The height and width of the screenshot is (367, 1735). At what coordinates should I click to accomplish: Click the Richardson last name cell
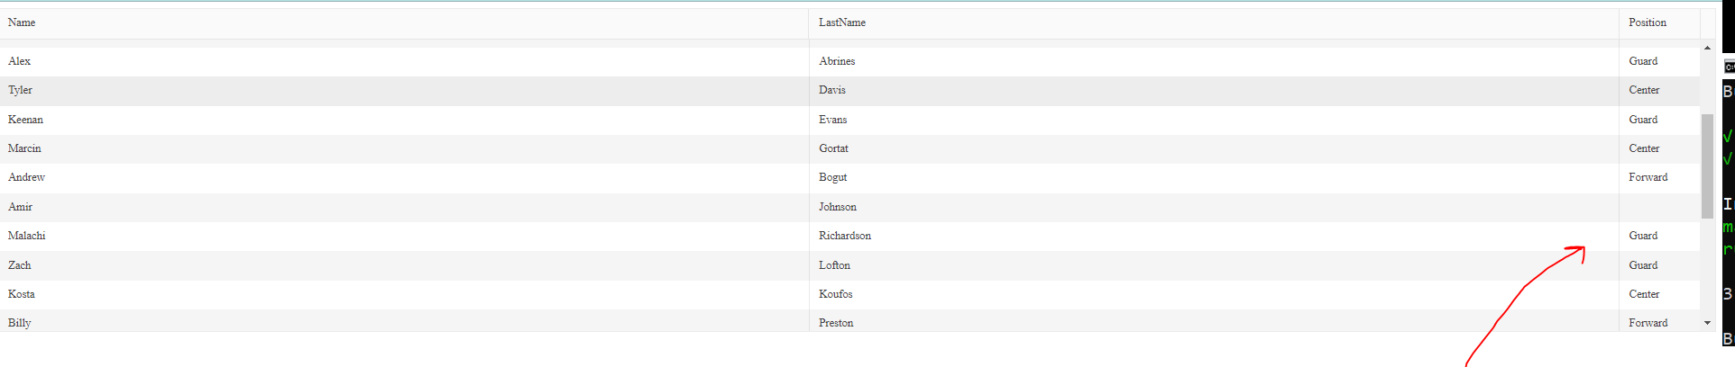[x=1214, y=236]
